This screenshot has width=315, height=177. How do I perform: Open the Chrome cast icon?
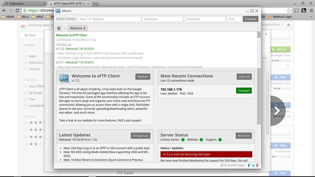[296, 10]
